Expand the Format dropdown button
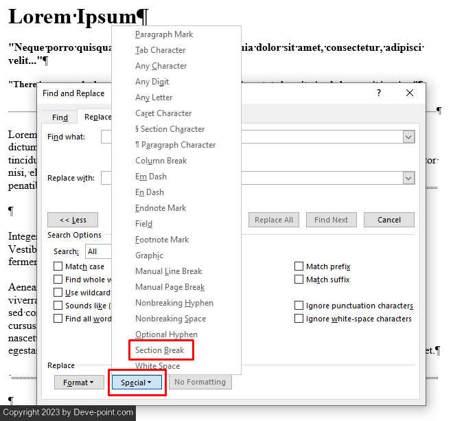This screenshot has width=453, height=421. 78,383
